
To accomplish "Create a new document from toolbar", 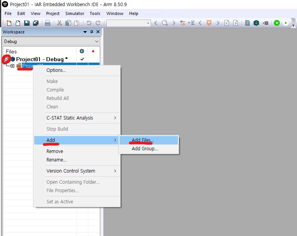I will point(9,23).
